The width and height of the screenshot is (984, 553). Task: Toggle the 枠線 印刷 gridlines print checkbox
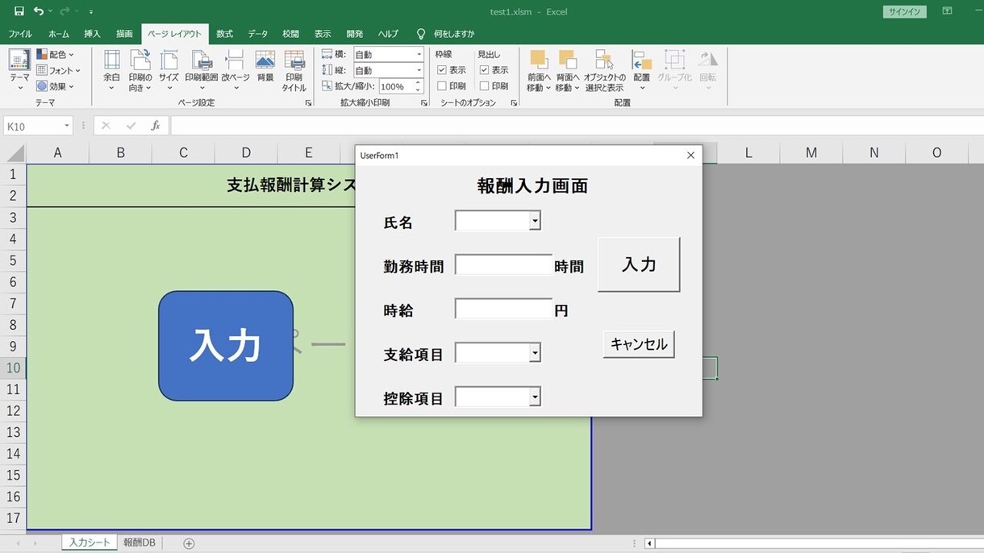tap(442, 85)
